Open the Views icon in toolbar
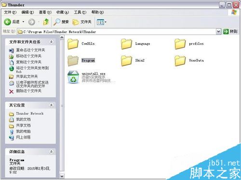Screen dimensions: 241x180 click(100, 22)
